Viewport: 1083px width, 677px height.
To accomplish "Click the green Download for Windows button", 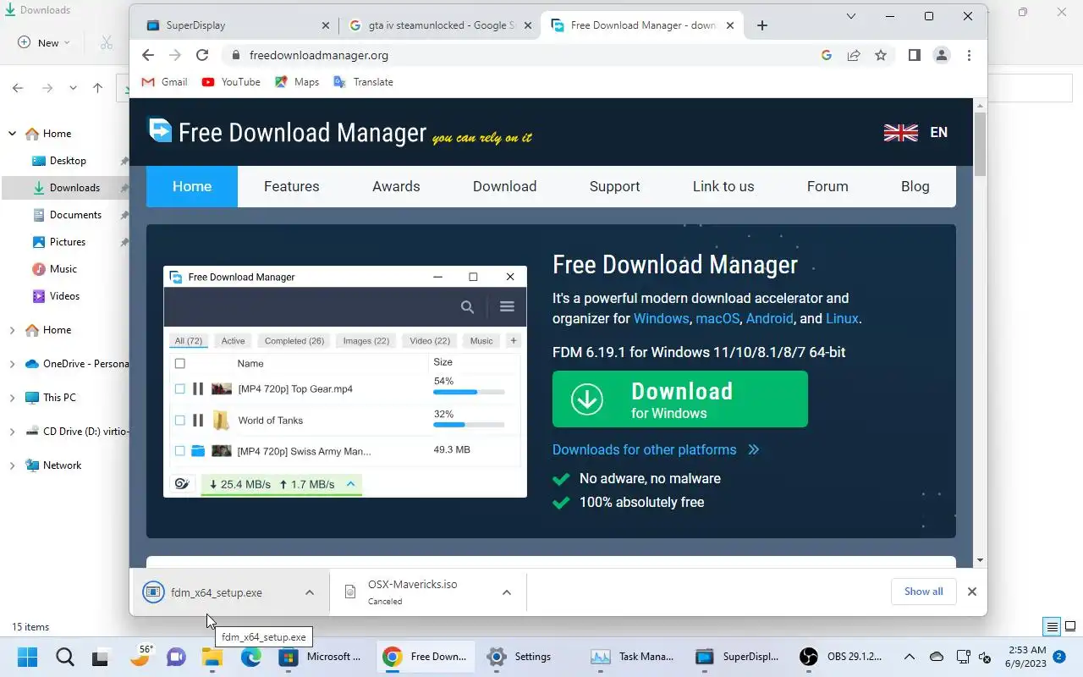I will pos(680,399).
